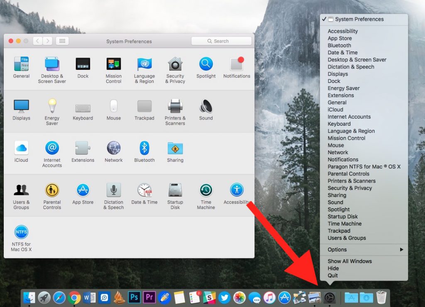Open Language & Region flag icon in window
Viewport: 425px width, 307px height.
[x=144, y=64]
